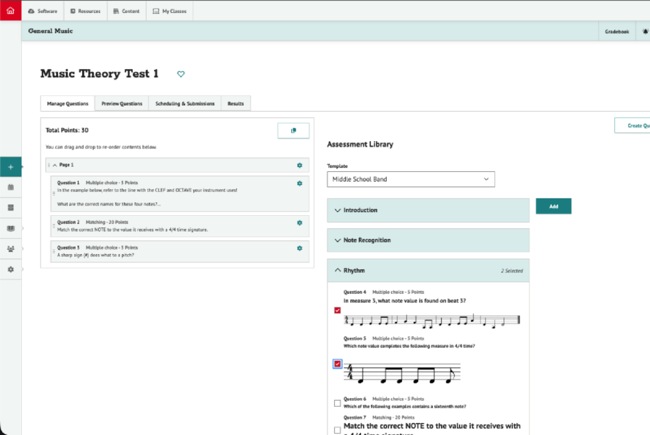Viewport: 650px width, 435px height.
Task: Click the heart icon beside Music Theory Test 1
Action: click(181, 74)
